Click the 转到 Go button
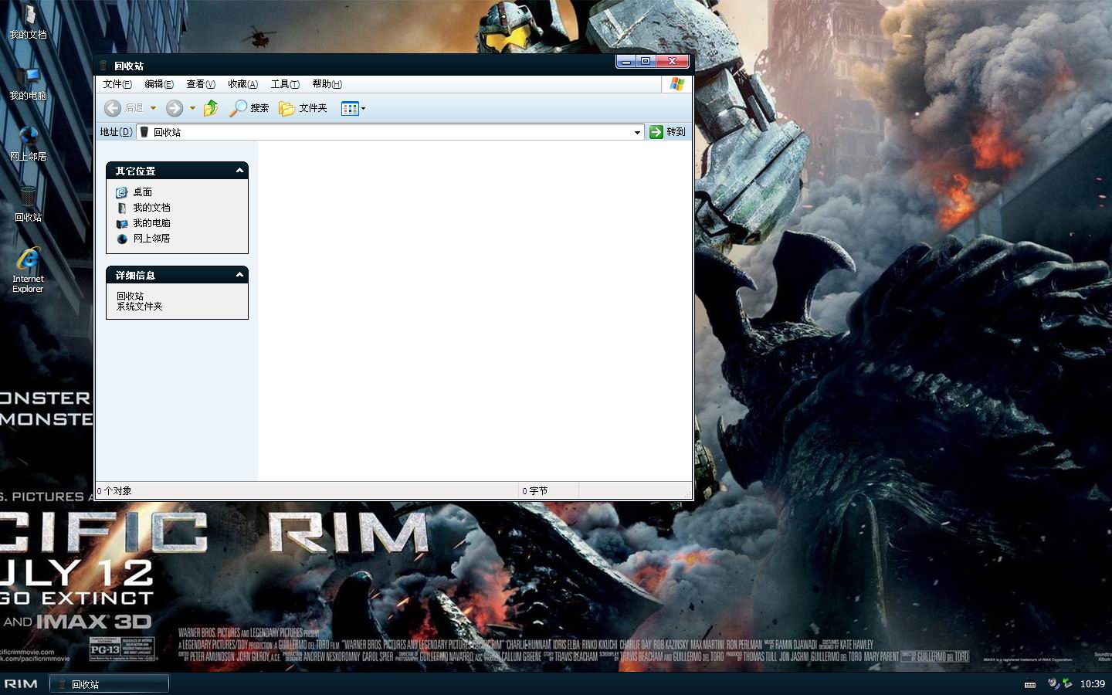 668,132
